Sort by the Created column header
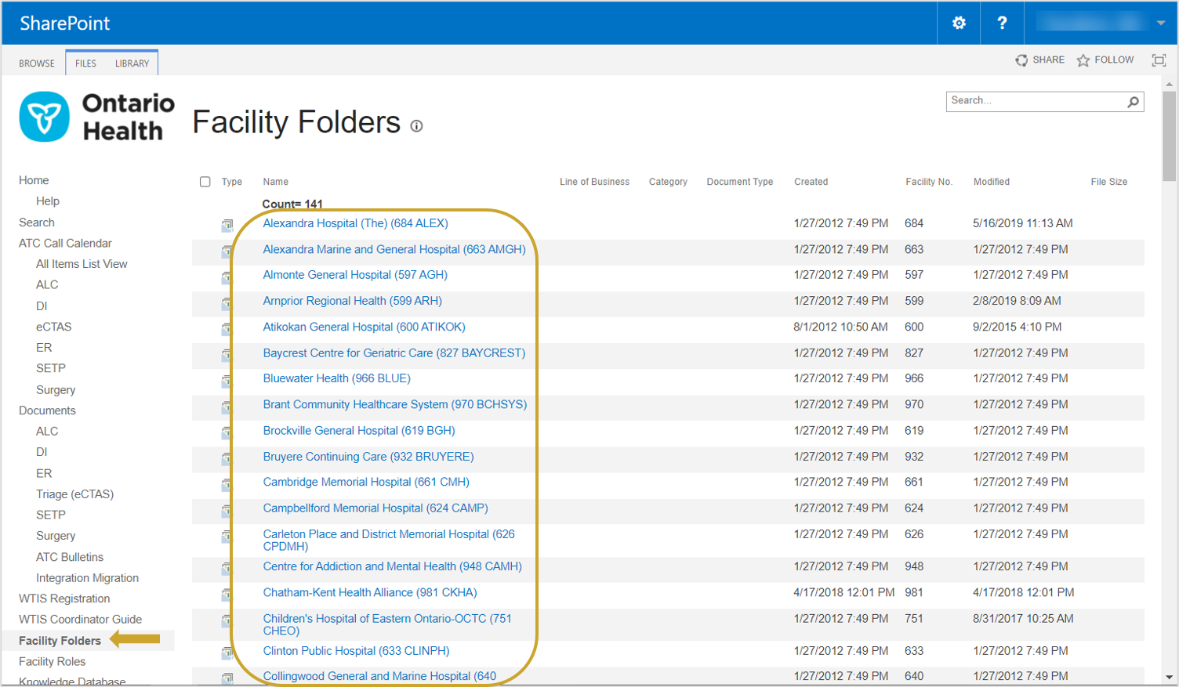This screenshot has width=1179, height=687. click(811, 182)
